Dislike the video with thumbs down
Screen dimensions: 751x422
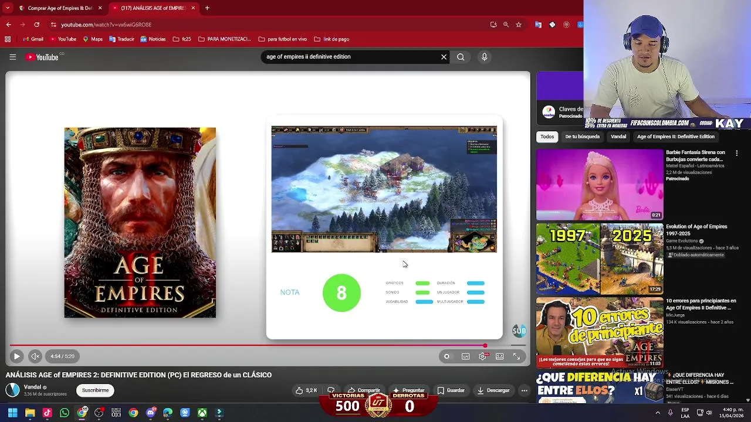click(x=331, y=390)
